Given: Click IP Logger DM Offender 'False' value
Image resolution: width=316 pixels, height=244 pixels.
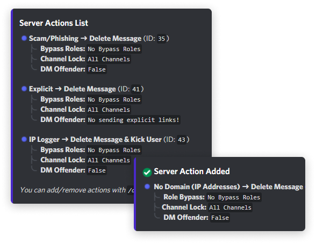Looking at the screenshot, I should [97, 170].
